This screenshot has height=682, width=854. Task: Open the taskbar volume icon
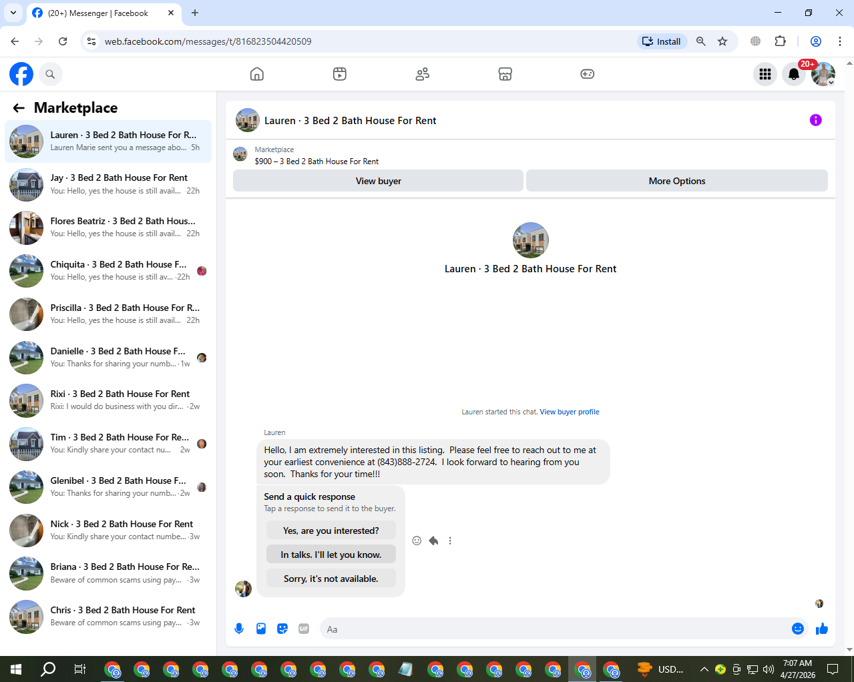click(x=769, y=669)
